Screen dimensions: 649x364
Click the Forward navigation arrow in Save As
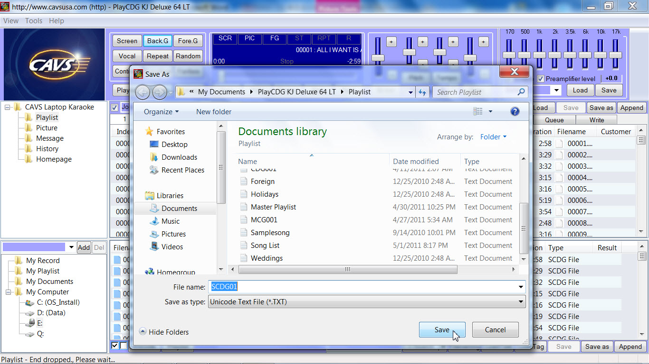pyautogui.click(x=159, y=92)
